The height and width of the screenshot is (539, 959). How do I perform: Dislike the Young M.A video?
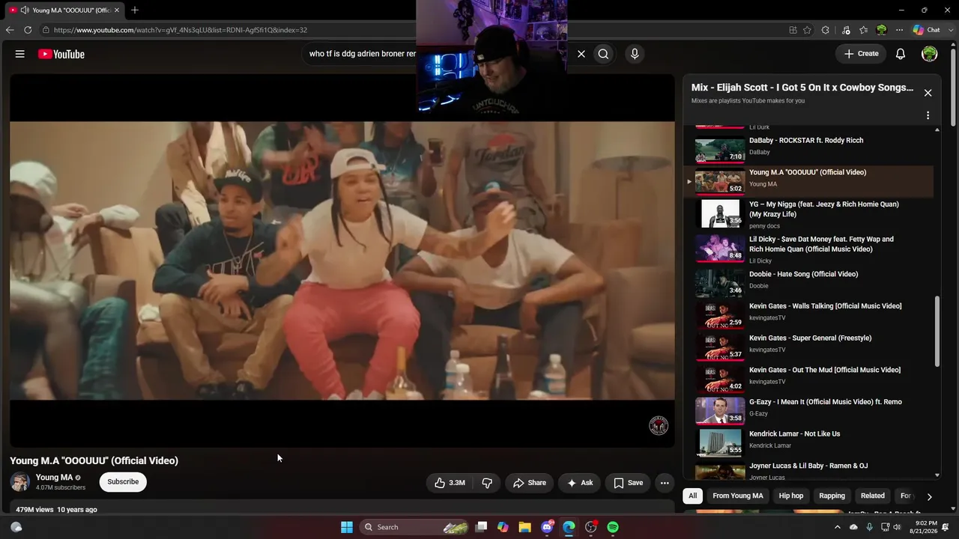pos(487,483)
